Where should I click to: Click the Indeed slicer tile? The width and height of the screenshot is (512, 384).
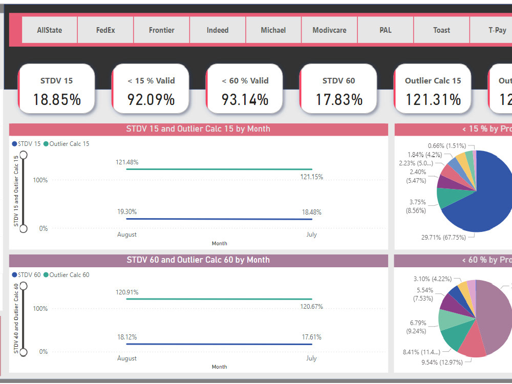(x=218, y=30)
